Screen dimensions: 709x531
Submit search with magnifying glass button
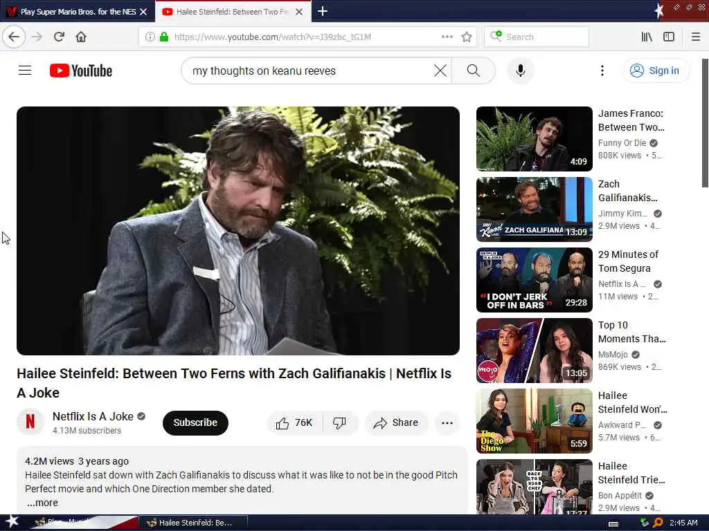pyautogui.click(x=473, y=71)
